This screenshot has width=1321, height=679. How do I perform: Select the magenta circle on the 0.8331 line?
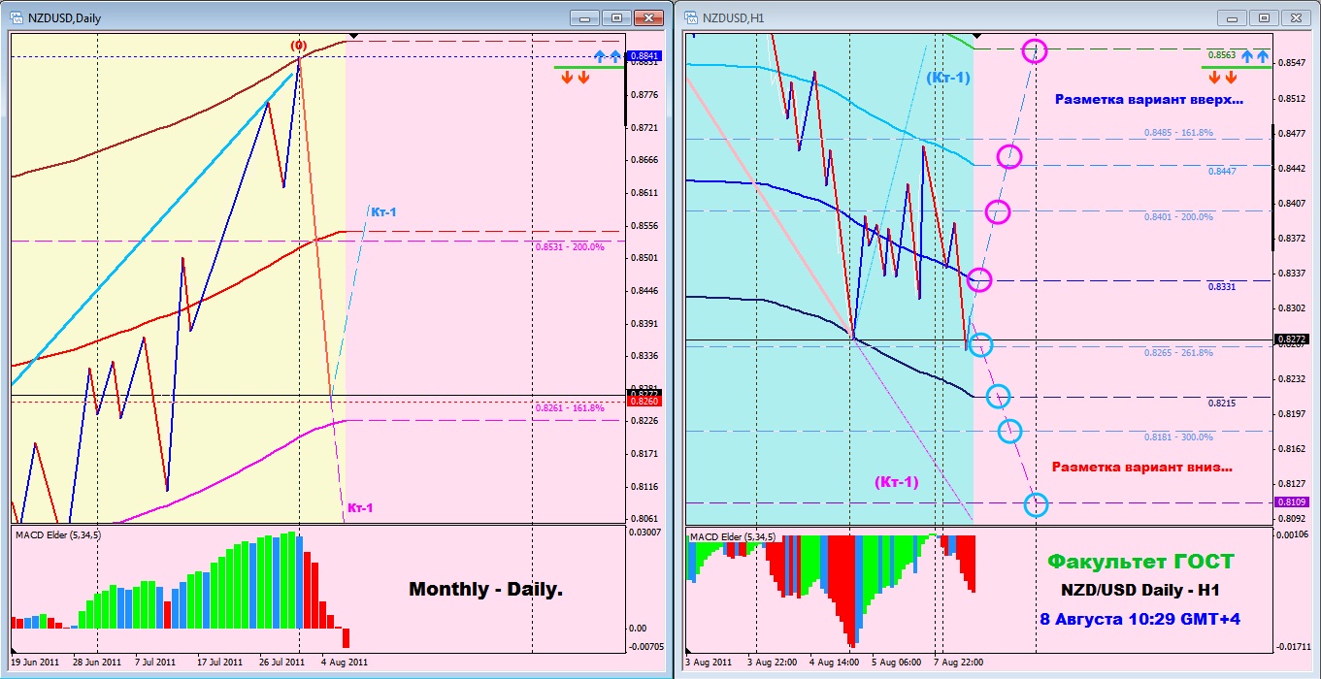coord(979,279)
